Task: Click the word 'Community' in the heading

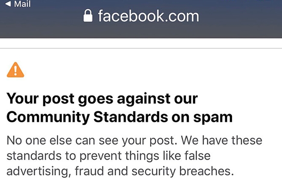Action: tap(48, 118)
